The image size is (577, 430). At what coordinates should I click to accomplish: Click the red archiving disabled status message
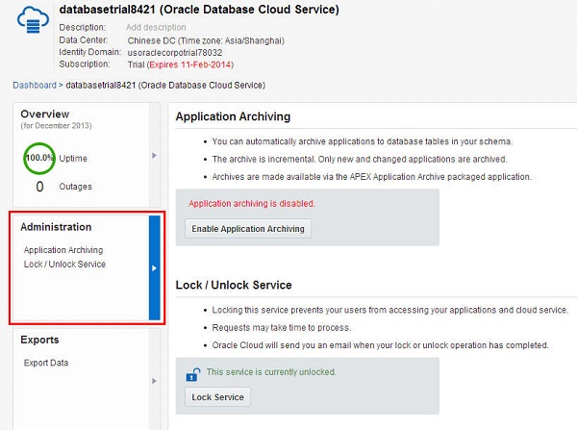click(252, 204)
